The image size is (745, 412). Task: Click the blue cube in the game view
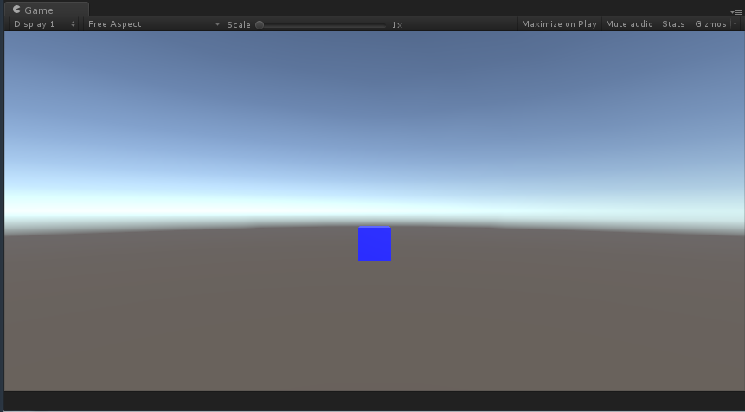click(375, 244)
